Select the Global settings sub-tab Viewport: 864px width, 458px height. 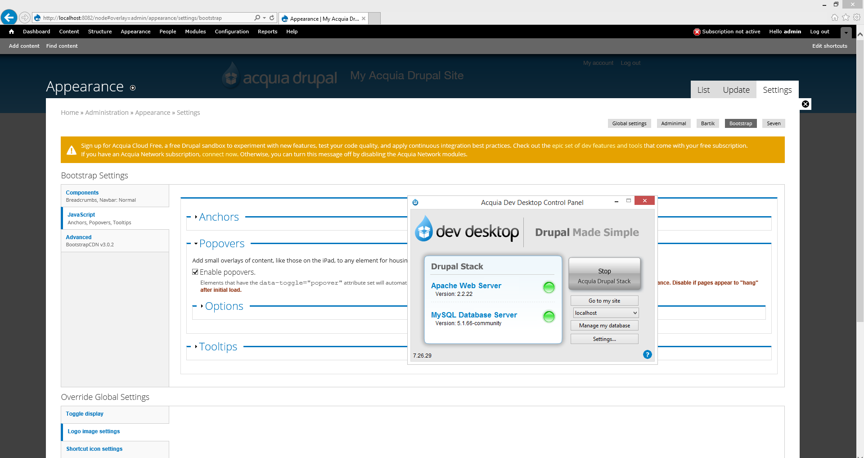(x=629, y=123)
